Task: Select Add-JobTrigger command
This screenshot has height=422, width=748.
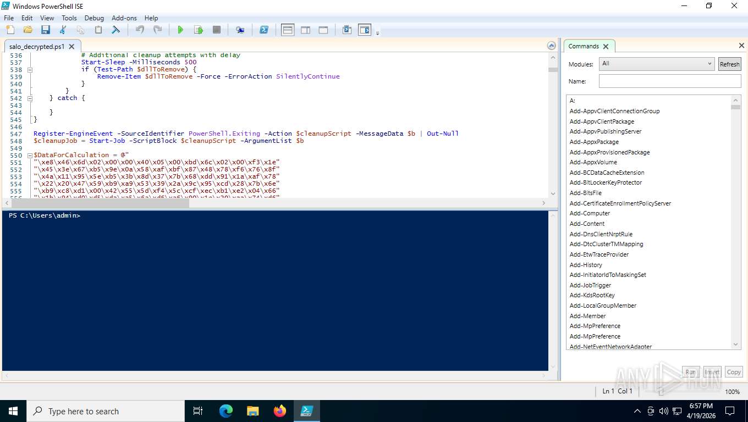Action: 590,285
